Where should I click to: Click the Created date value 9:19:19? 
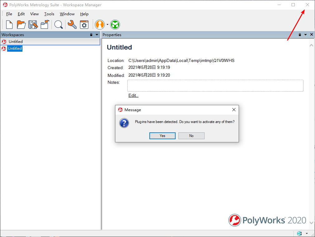[149, 67]
